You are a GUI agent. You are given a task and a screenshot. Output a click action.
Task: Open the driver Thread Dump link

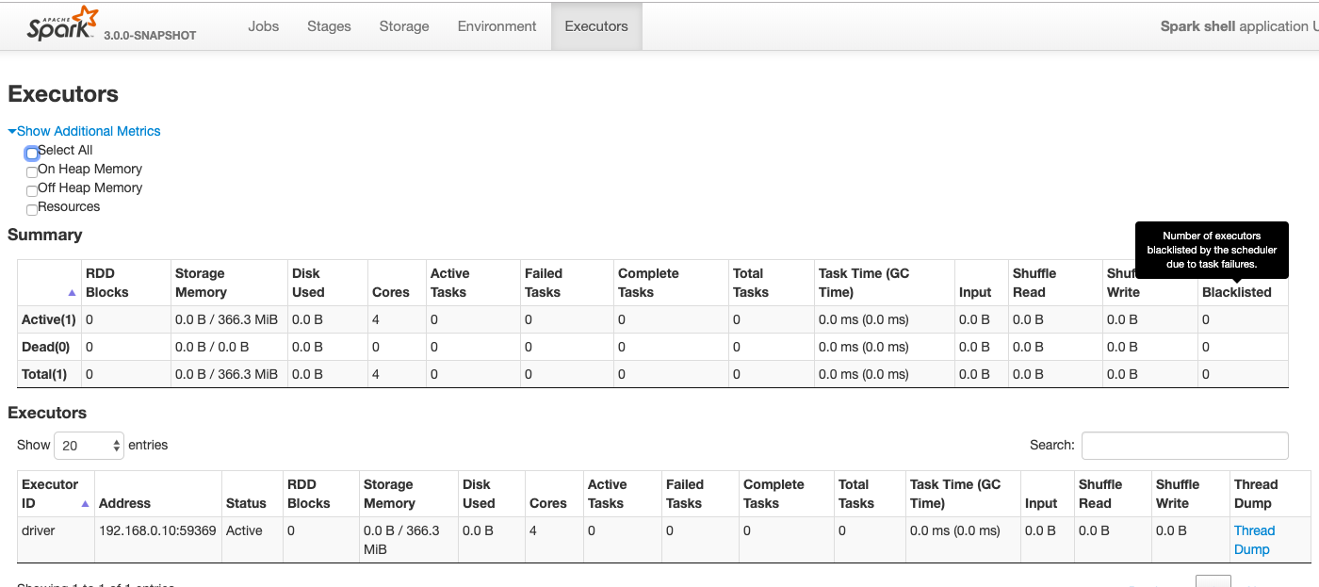(1254, 540)
